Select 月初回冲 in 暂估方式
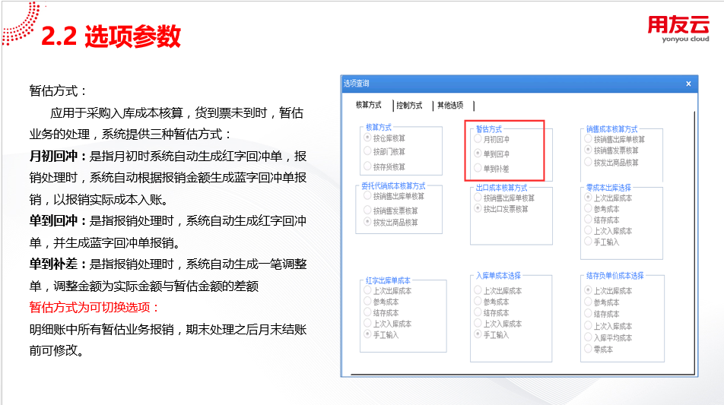Viewport: 724px width, 405px height. coord(478,140)
